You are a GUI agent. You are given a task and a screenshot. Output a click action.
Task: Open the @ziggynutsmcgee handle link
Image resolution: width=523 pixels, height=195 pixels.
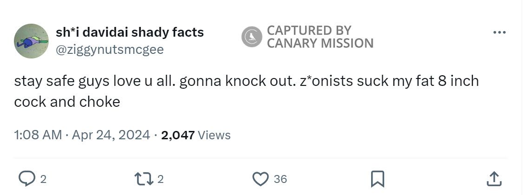(x=110, y=49)
